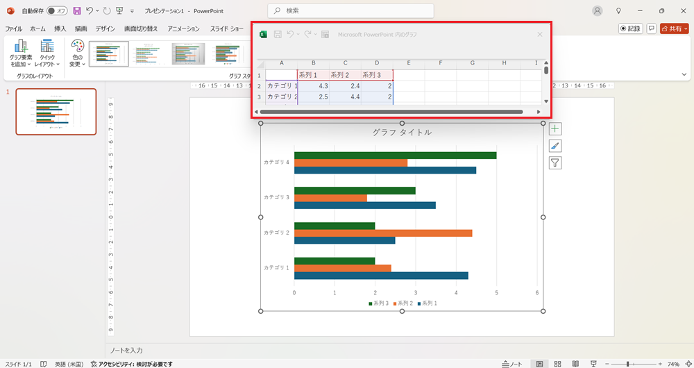Click the Save icon in title bar
Image resolution: width=694 pixels, height=368 pixels.
pos(77,11)
